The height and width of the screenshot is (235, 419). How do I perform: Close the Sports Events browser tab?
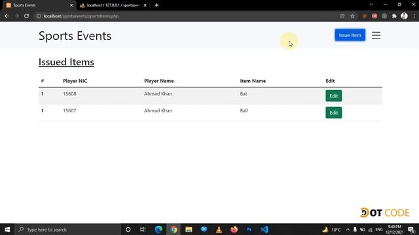pos(71,5)
